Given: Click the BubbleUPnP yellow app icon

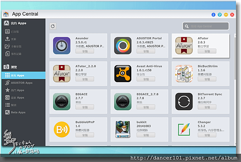Looking at the screenshot, I should pos(61,130).
